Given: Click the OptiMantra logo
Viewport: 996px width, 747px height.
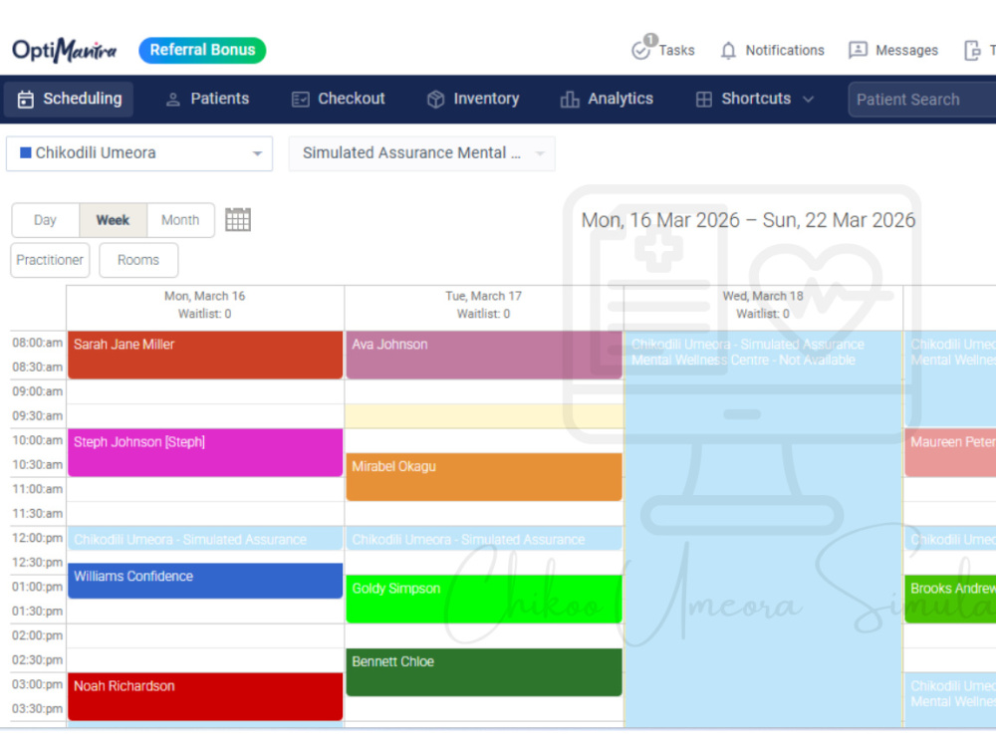Looking at the screenshot, I should [64, 50].
